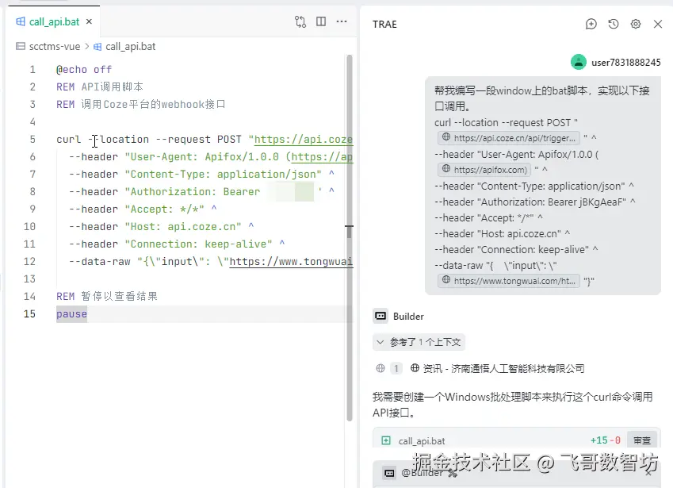Click the 'REM API调用脚本' comment line
The height and width of the screenshot is (488, 673).
100,86
